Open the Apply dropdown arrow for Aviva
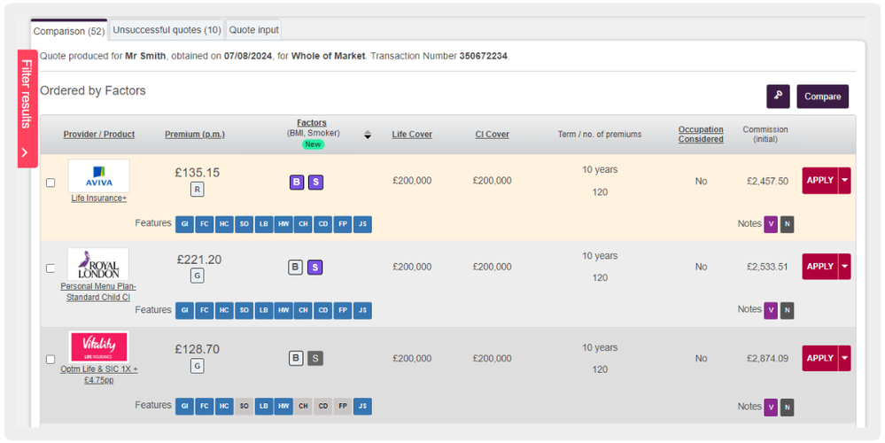 [x=844, y=181]
